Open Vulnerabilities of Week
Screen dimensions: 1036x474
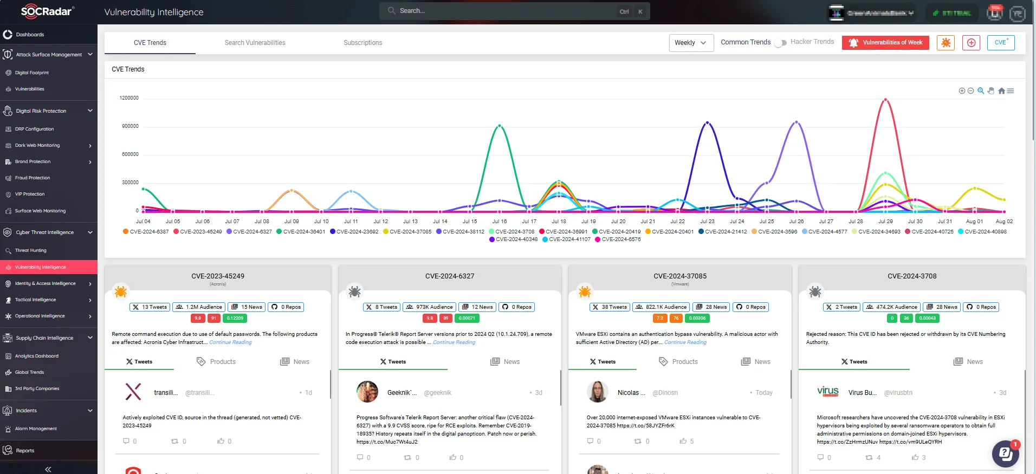coord(885,43)
